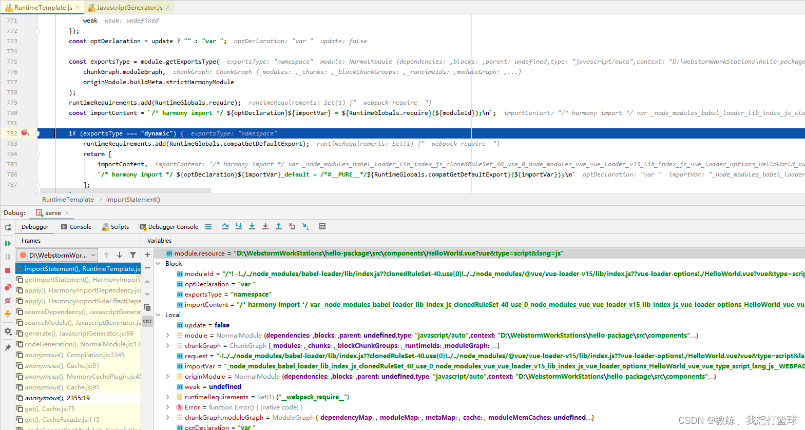Image resolution: width=805 pixels, height=430 pixels.
Task: Remove watch with minus icon
Action: [147, 268]
